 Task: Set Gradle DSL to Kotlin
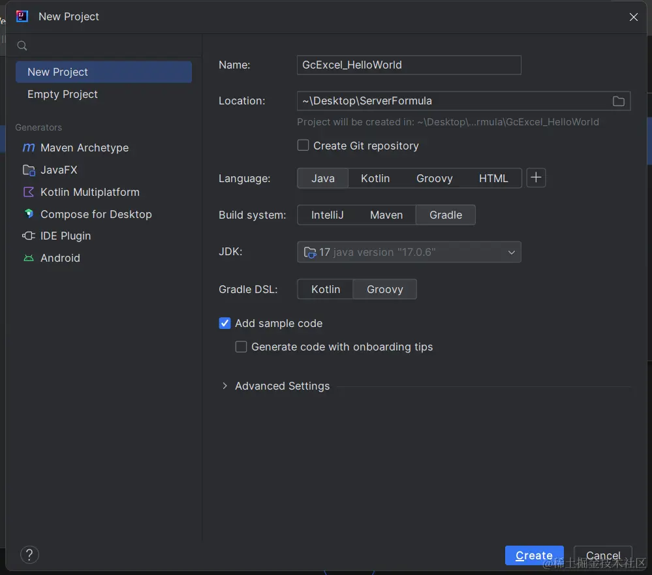point(326,289)
